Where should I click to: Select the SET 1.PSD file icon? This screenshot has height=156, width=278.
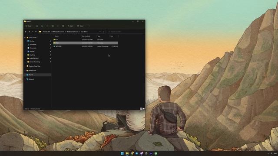(54, 46)
